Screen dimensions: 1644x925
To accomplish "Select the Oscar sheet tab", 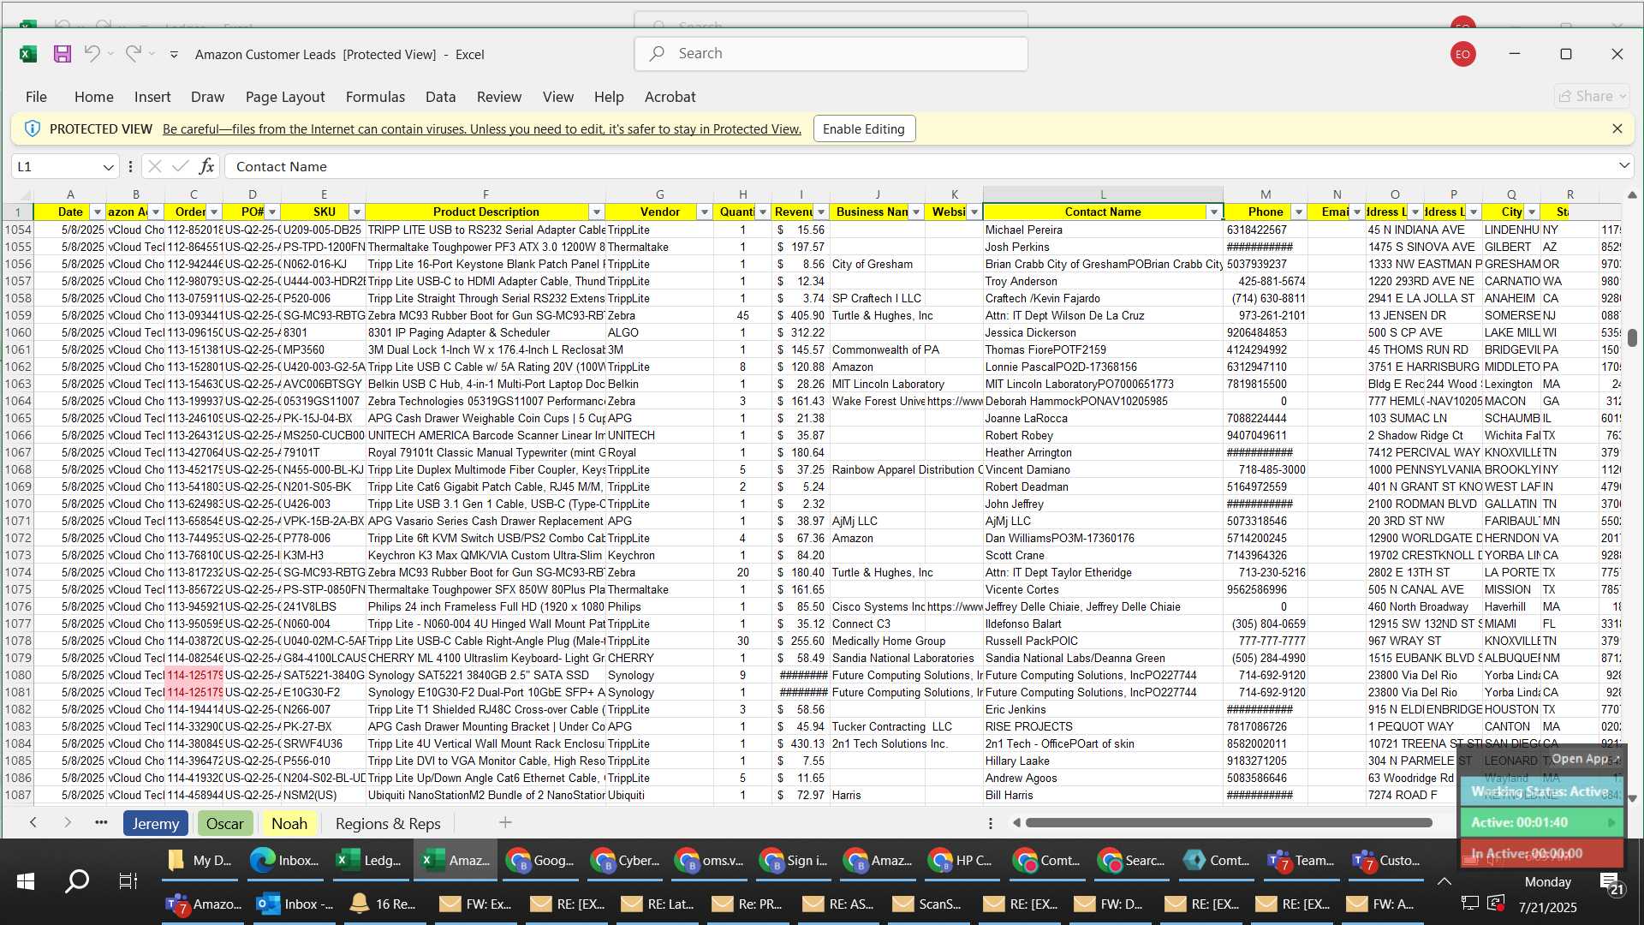I will point(224,823).
